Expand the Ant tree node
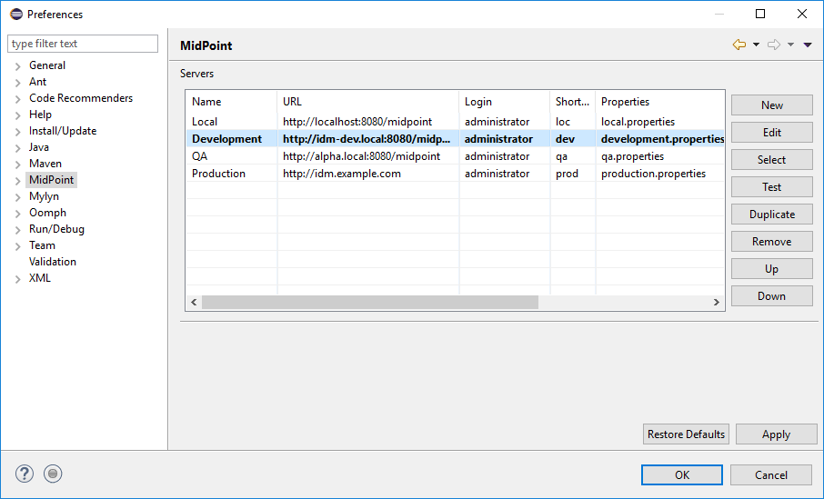Image resolution: width=824 pixels, height=499 pixels. (x=18, y=83)
